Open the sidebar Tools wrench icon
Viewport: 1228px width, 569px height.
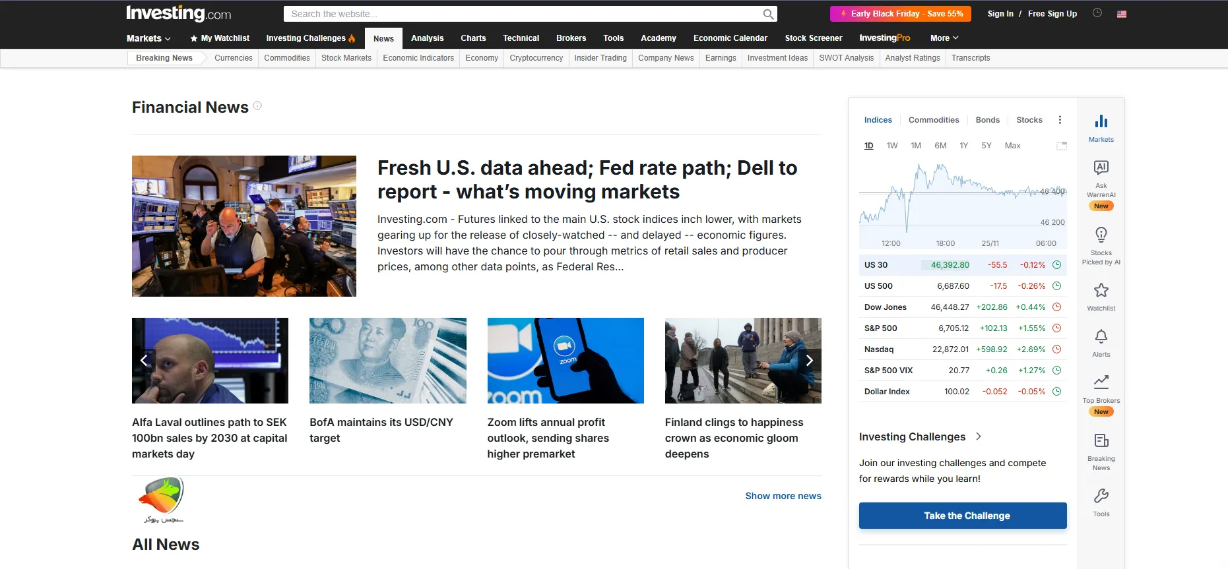coord(1101,496)
